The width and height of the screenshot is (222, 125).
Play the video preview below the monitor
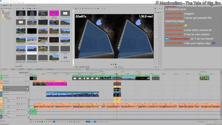[x=111, y=64]
